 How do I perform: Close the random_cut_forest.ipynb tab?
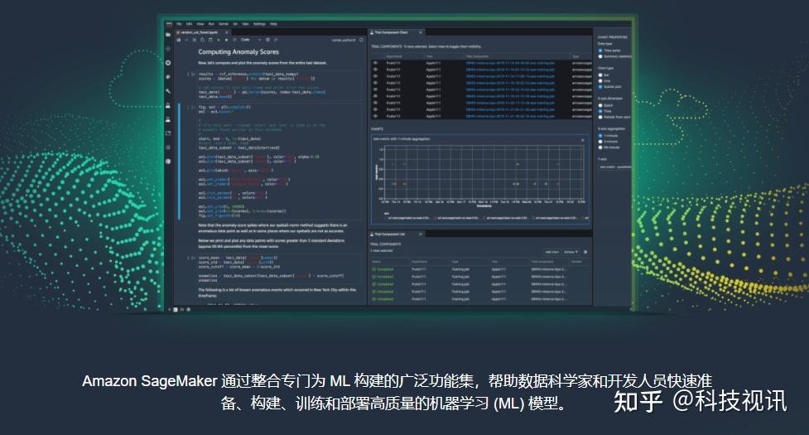point(227,32)
